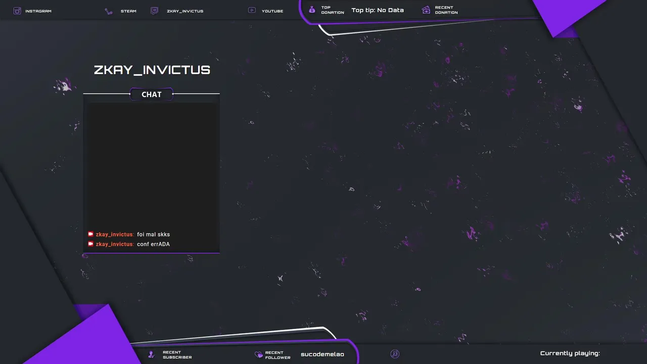The height and width of the screenshot is (364, 647).
Task: Click the Instagram icon in the top bar
Action: pos(17,11)
